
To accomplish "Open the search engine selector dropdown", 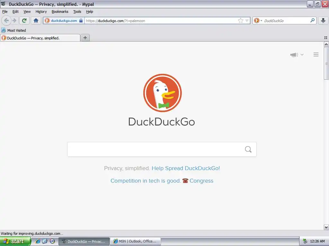I will pyautogui.click(x=258, y=20).
